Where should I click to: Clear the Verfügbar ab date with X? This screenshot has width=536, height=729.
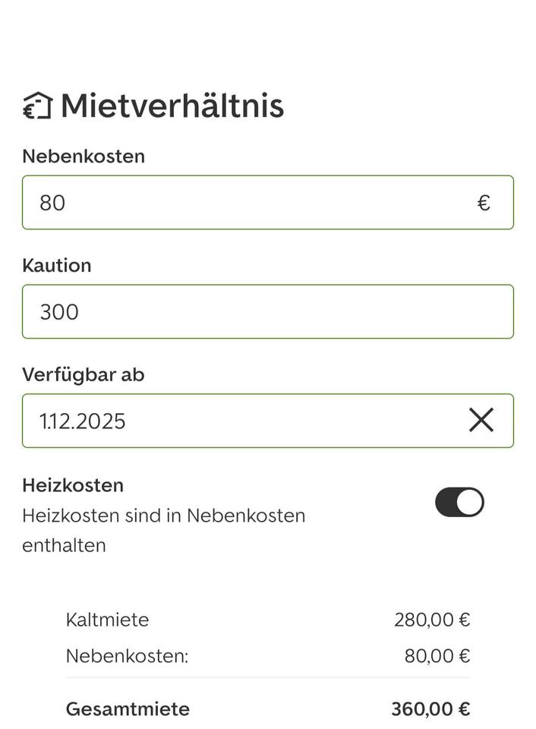pos(481,420)
